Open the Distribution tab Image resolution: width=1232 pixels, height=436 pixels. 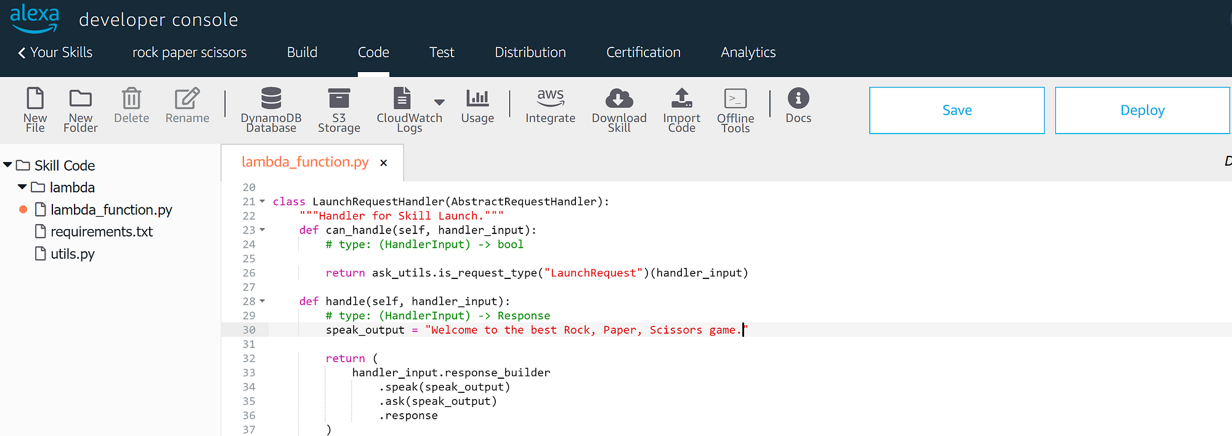(530, 52)
